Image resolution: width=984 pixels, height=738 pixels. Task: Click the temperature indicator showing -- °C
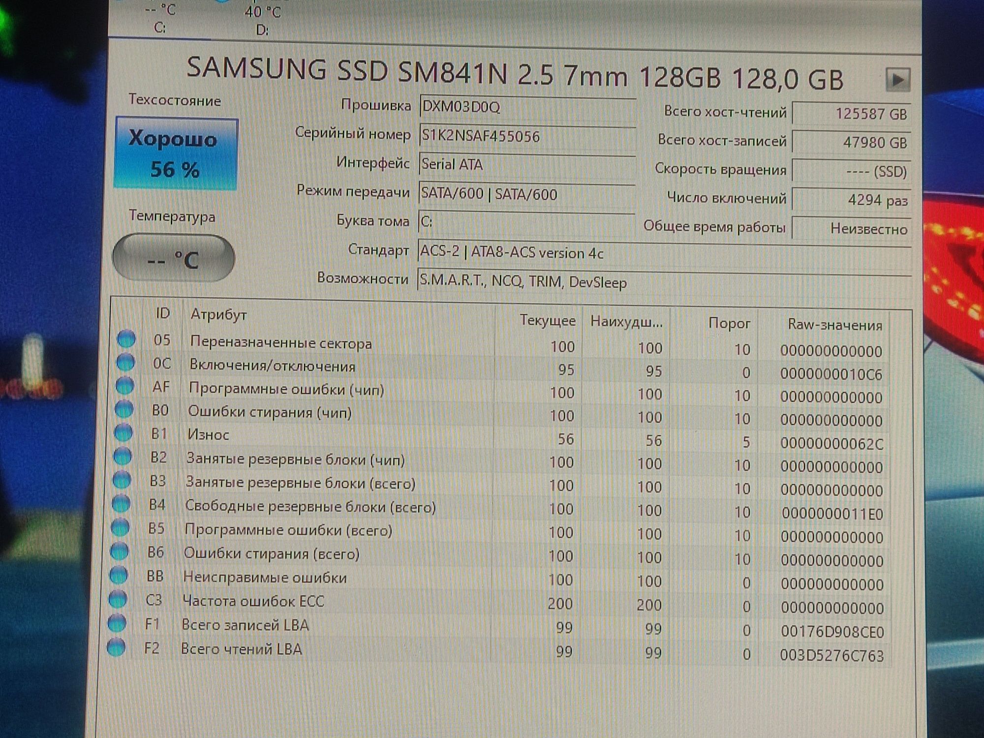[174, 258]
